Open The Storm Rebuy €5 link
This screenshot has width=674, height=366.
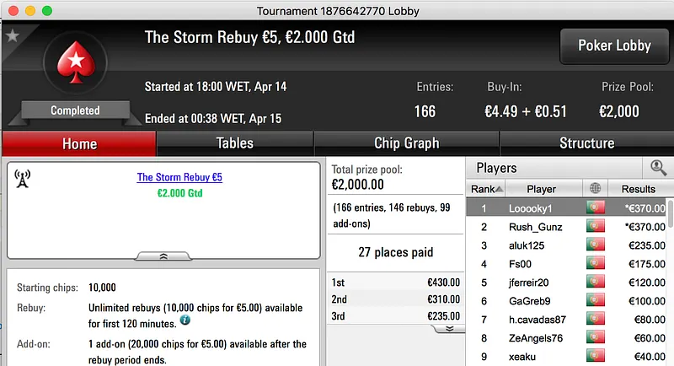[179, 178]
